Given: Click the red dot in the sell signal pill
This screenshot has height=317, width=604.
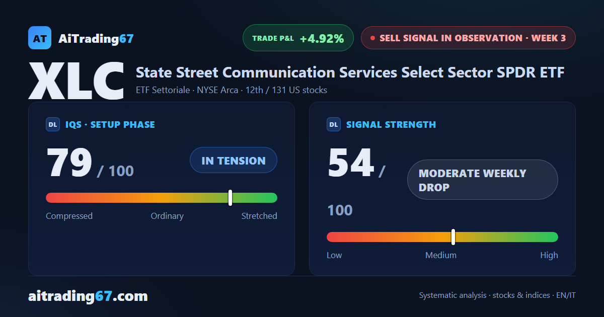Looking at the screenshot, I should point(372,38).
